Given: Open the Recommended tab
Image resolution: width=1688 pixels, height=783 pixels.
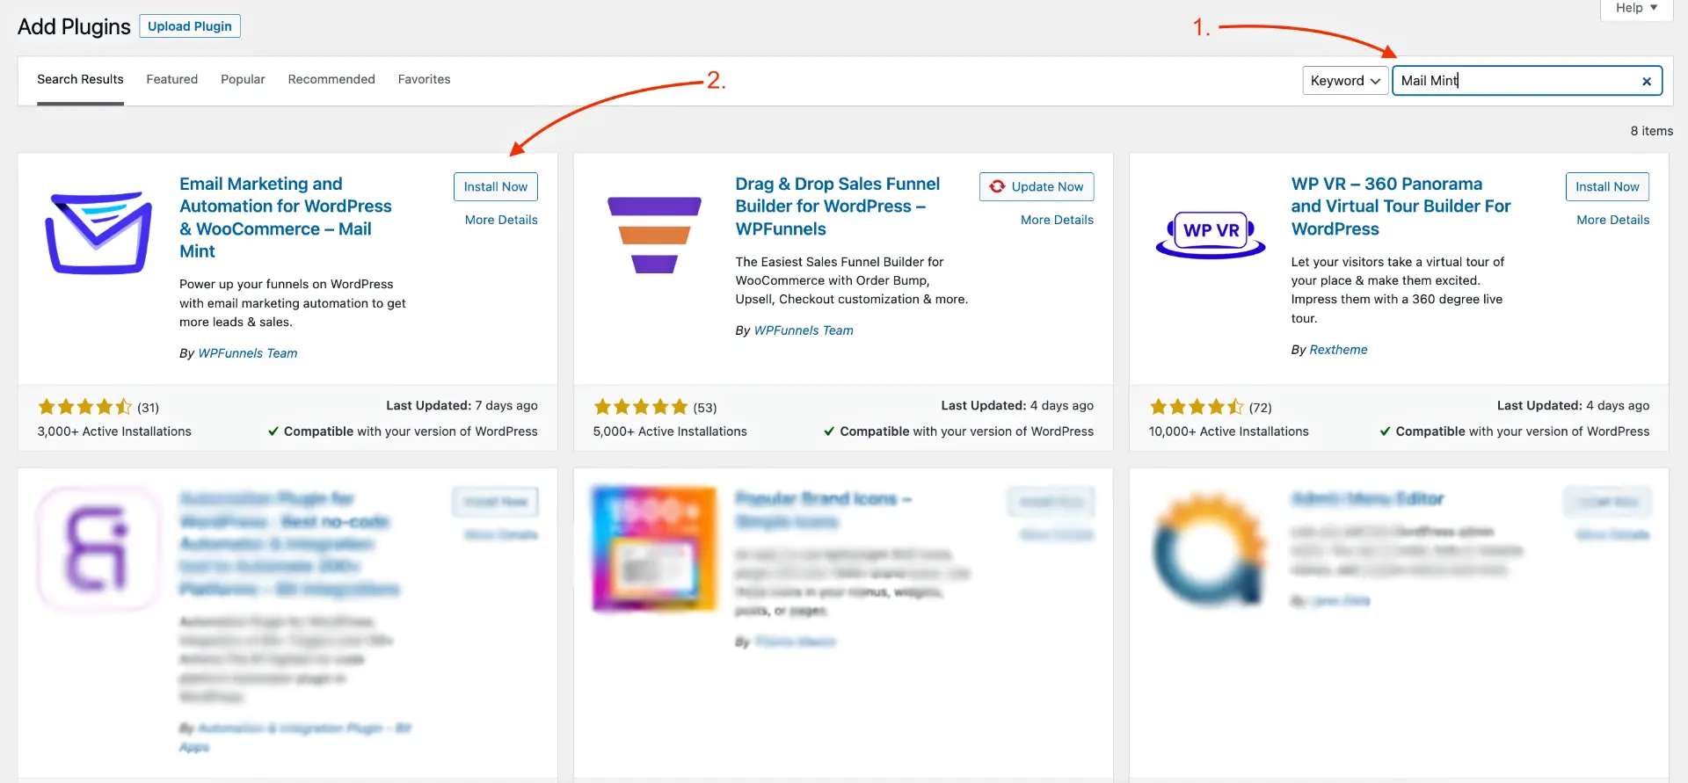Looking at the screenshot, I should coord(331,79).
